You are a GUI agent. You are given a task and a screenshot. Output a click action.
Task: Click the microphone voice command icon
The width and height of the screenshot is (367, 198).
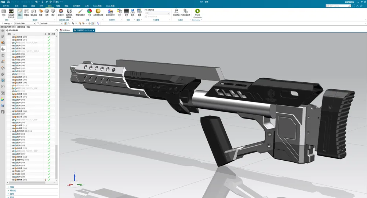pos(42,1)
